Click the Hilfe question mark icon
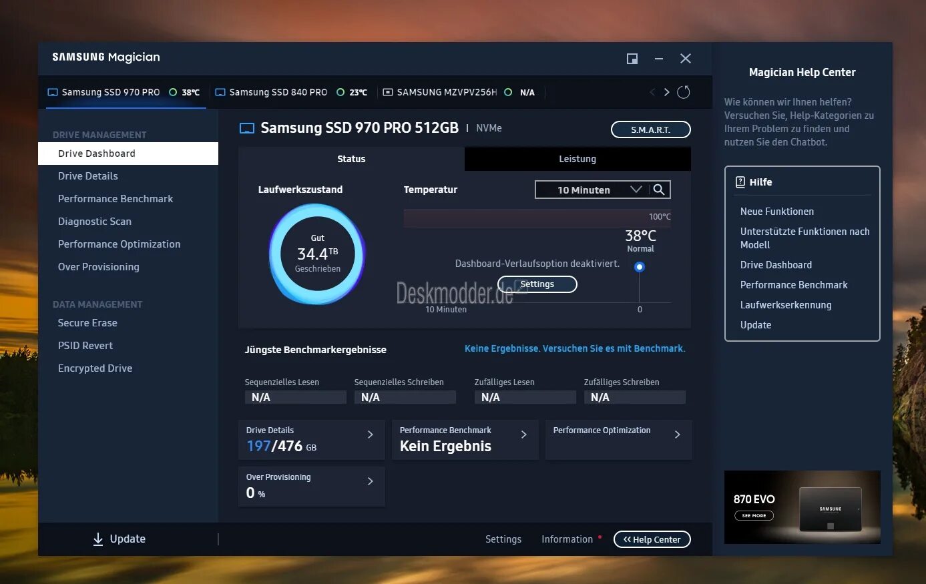 (x=740, y=182)
